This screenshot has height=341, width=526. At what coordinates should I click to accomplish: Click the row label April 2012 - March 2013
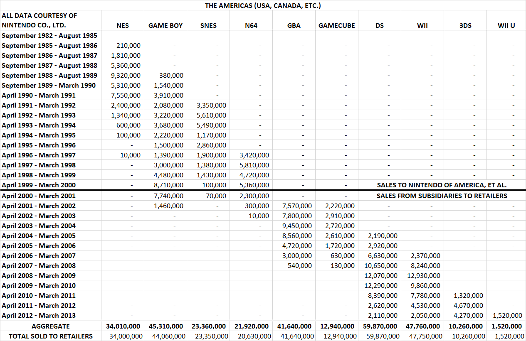(x=39, y=315)
